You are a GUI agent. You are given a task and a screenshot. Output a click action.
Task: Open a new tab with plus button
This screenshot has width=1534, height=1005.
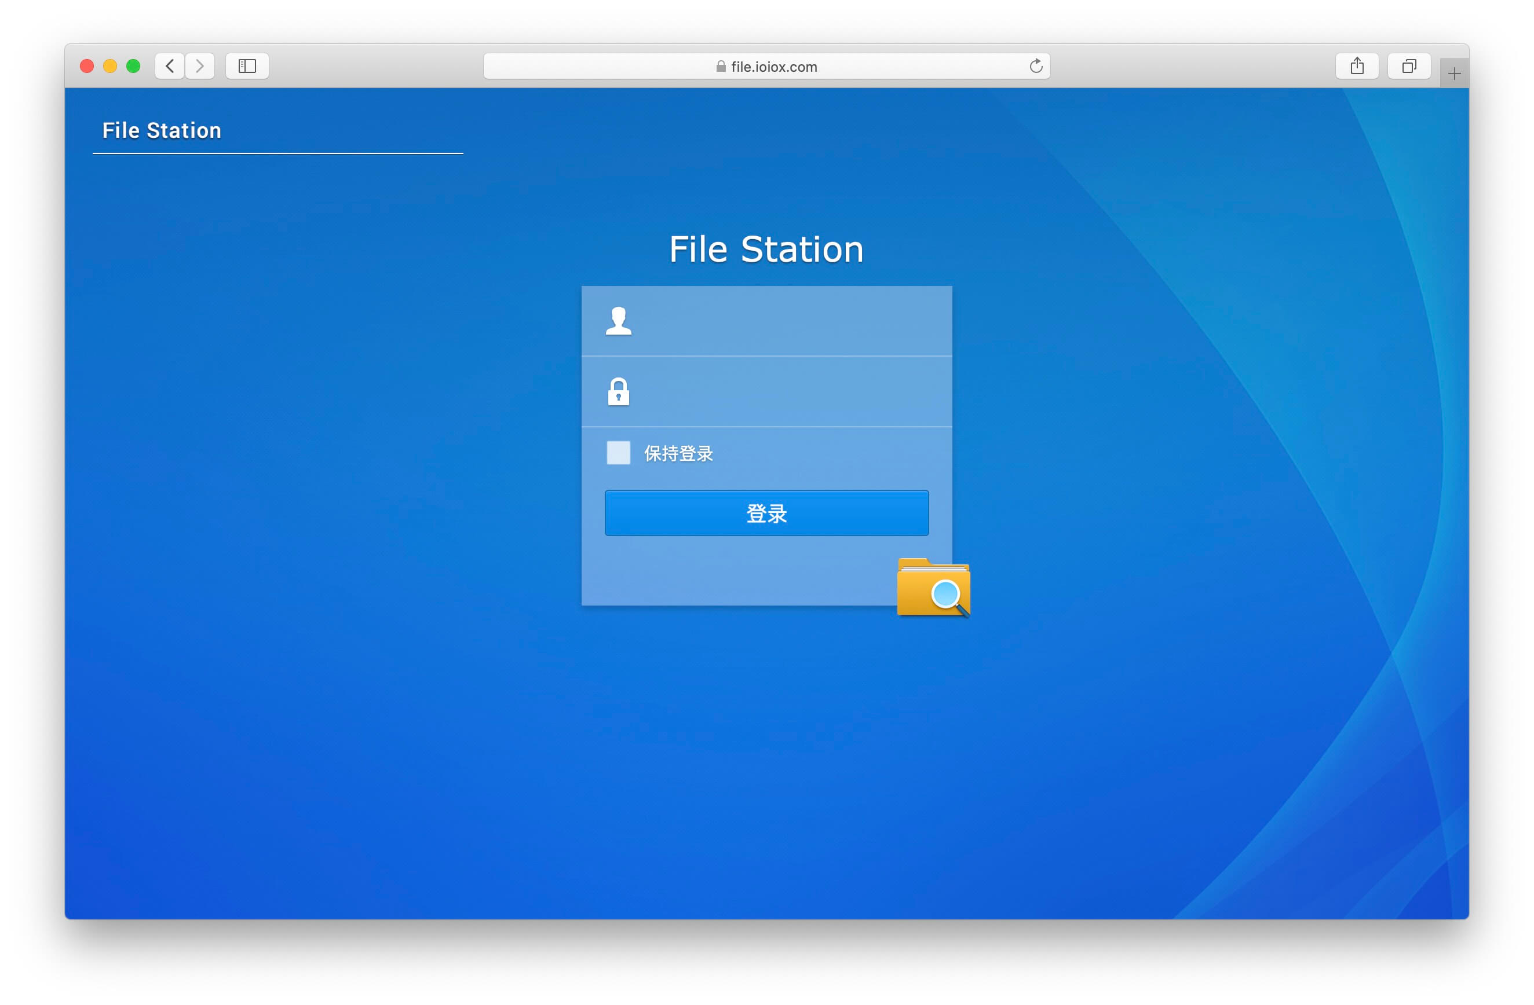point(1454,74)
